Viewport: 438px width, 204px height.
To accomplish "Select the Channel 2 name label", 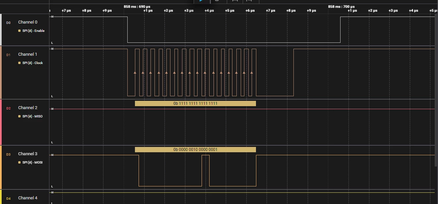I will [28, 108].
